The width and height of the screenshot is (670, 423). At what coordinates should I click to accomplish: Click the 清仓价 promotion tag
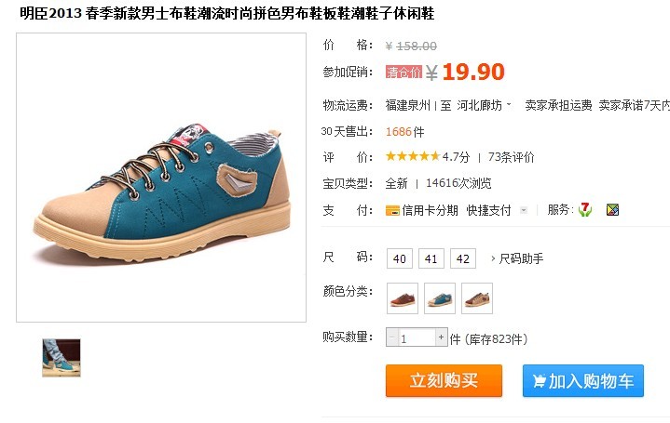click(x=403, y=73)
